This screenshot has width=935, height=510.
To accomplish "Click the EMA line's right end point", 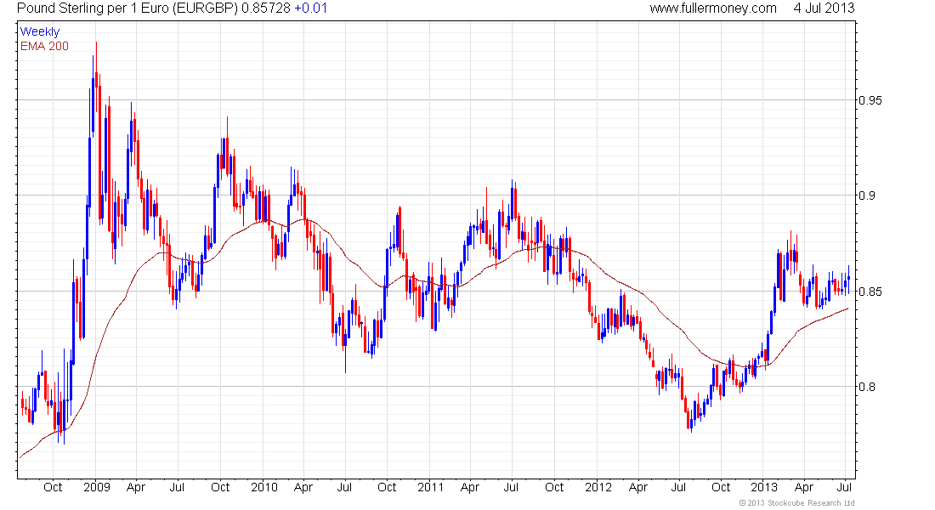I will tap(848, 309).
